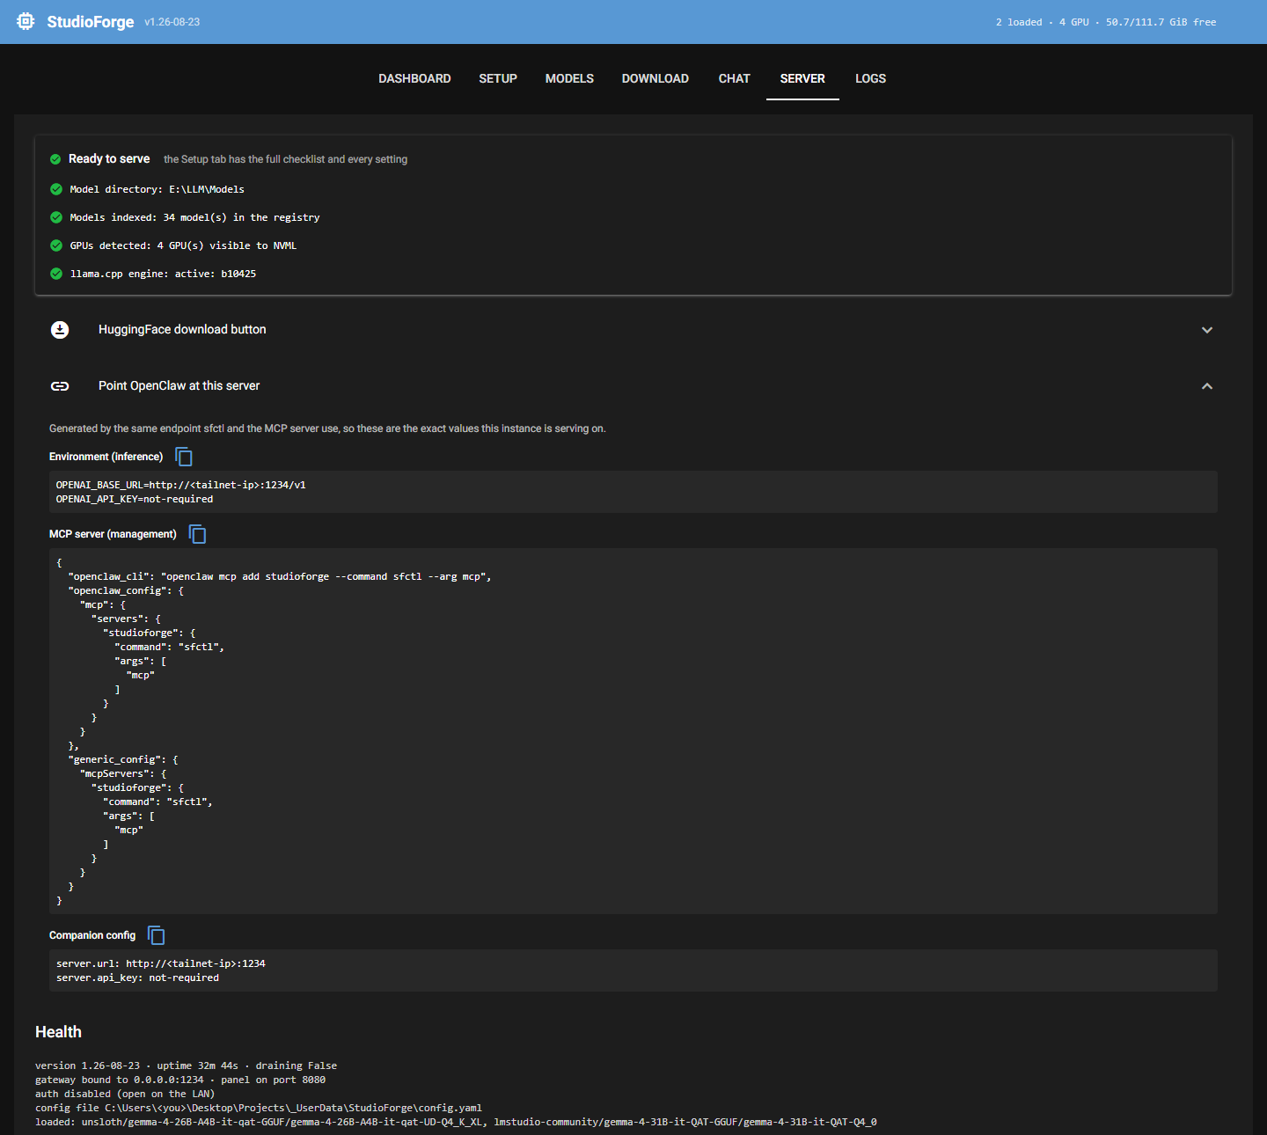The image size is (1267, 1135).
Task: Click the green check for Models indexed
Action: click(56, 217)
